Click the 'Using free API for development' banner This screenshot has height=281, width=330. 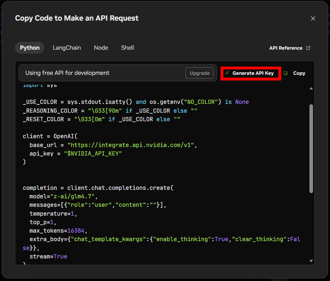[x=118, y=73]
